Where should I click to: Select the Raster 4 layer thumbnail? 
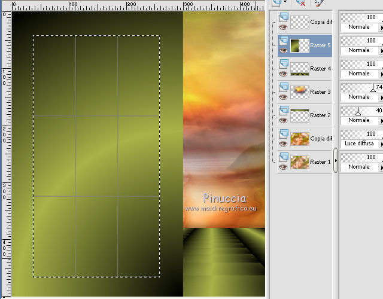(300, 69)
